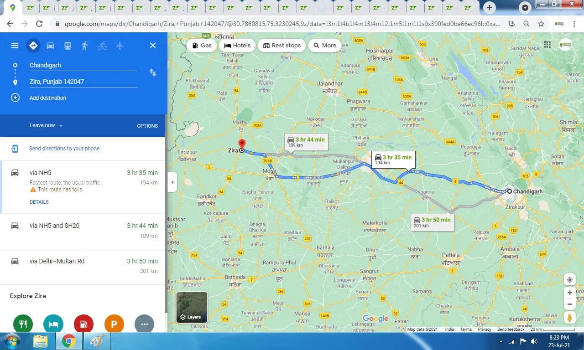
Task: Click the 3 hr 50 min route label
Action: pos(432,222)
